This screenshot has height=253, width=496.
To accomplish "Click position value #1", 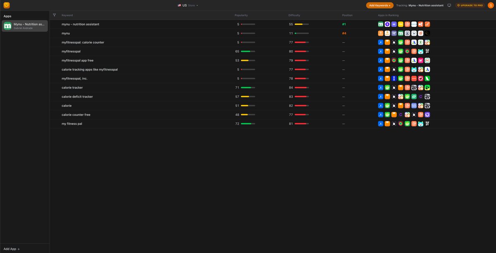I will [344, 24].
